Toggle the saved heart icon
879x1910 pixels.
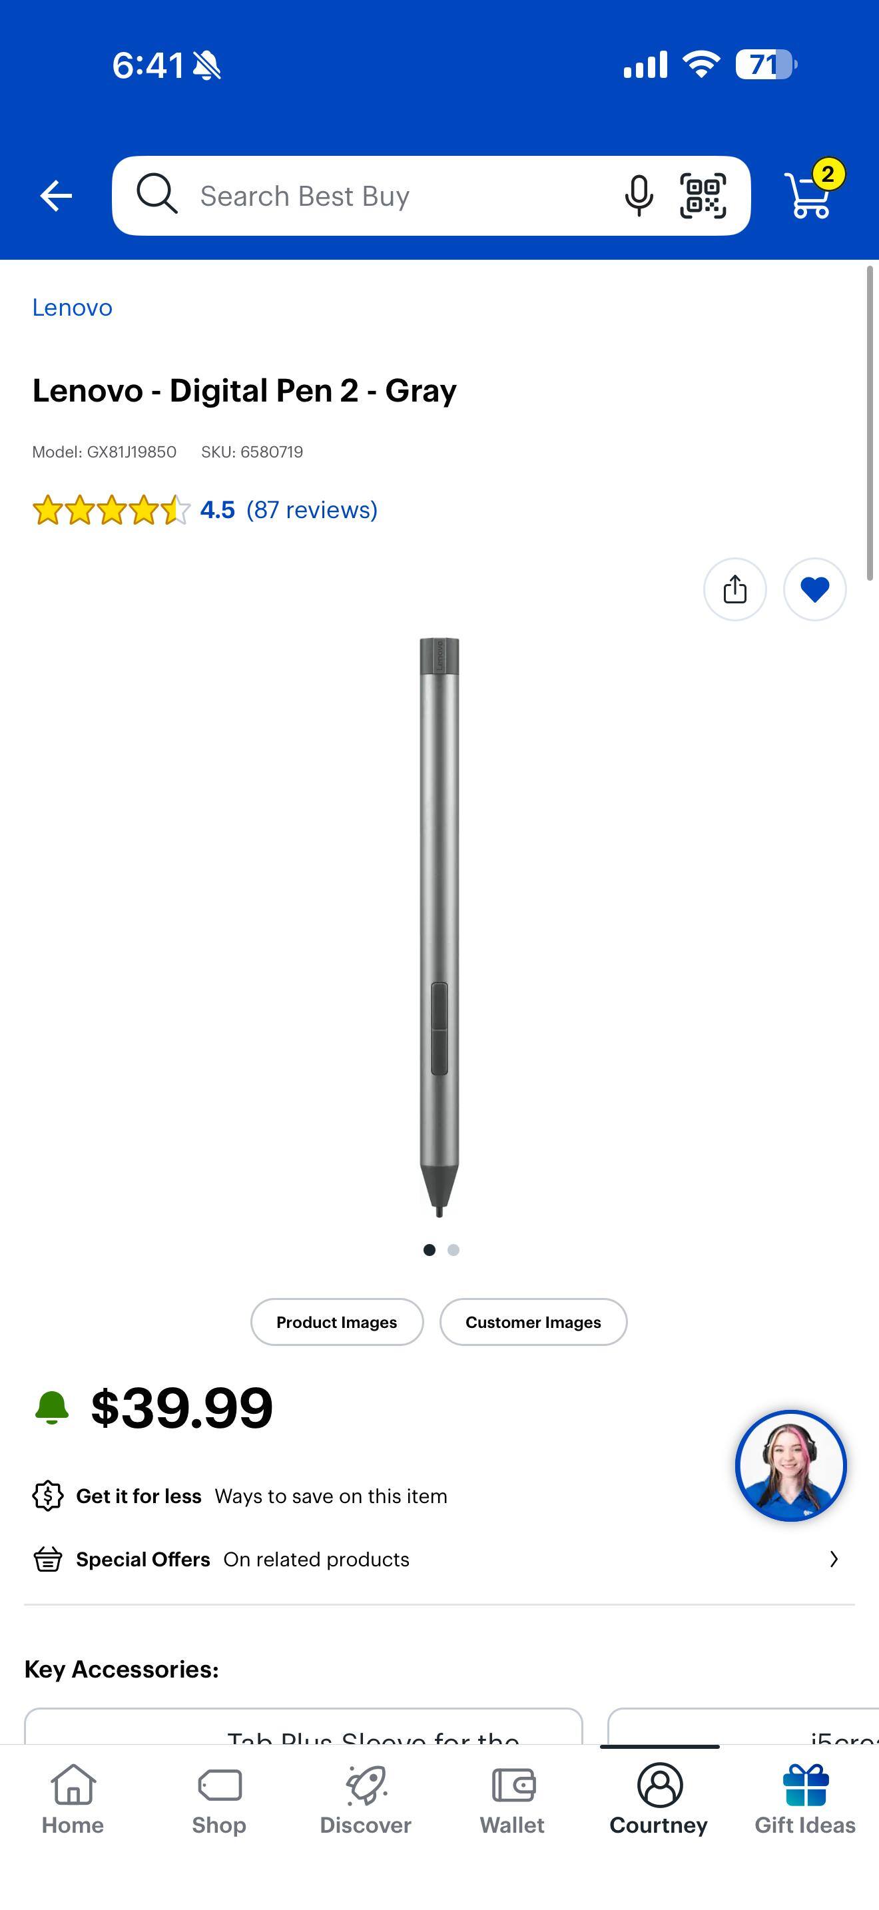[814, 589]
